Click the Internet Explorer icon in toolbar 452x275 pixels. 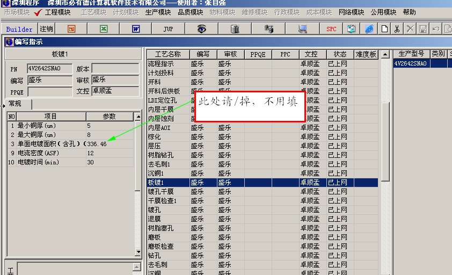coord(369,29)
